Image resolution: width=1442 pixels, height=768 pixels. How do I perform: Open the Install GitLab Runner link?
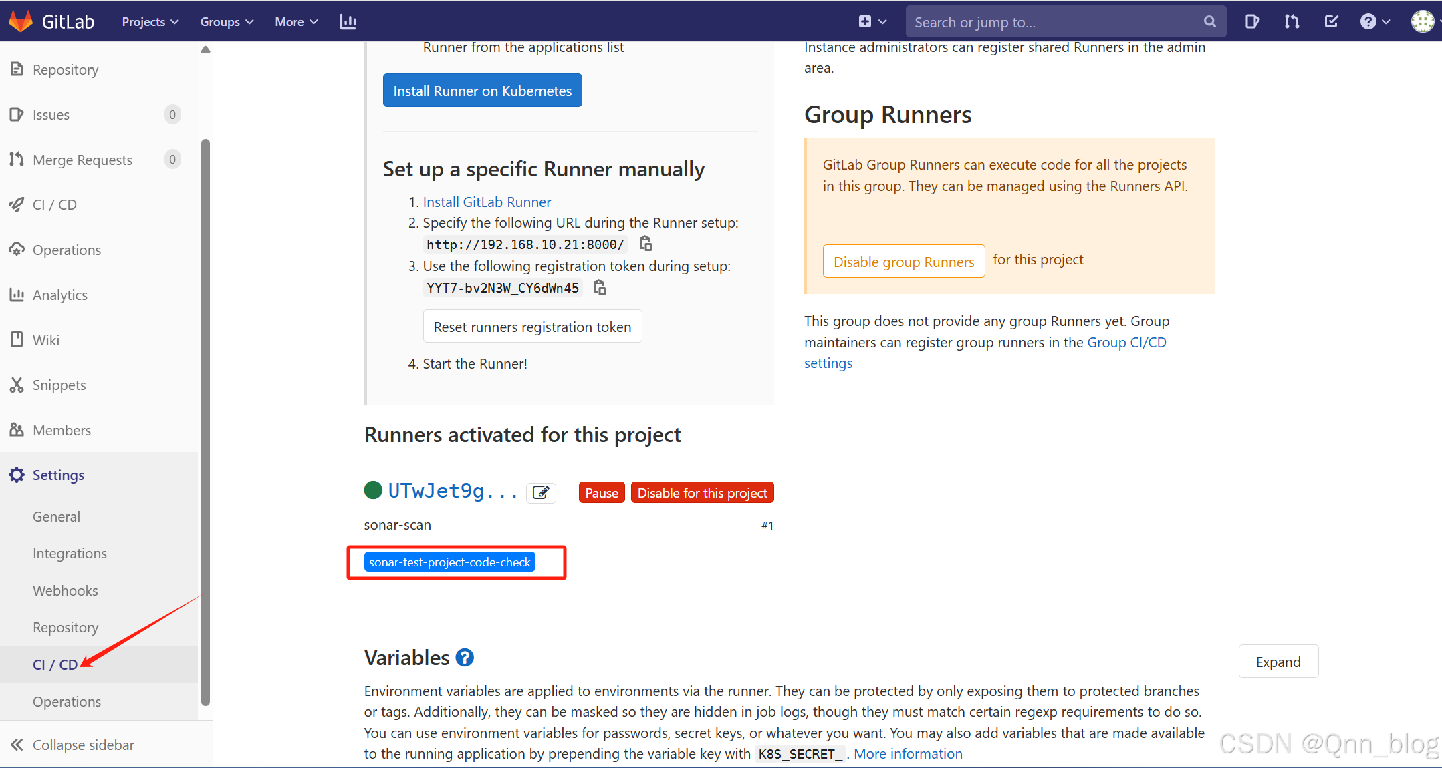pos(487,202)
